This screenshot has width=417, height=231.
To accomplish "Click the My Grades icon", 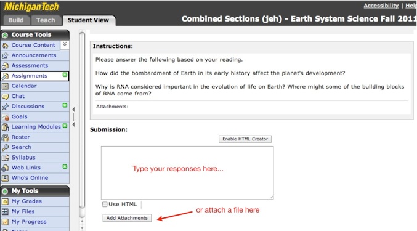I will 5,201.
